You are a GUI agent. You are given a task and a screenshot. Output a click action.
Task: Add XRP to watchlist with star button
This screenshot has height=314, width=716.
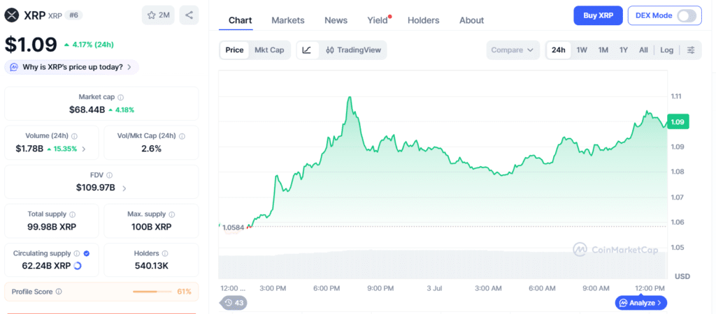(x=158, y=15)
